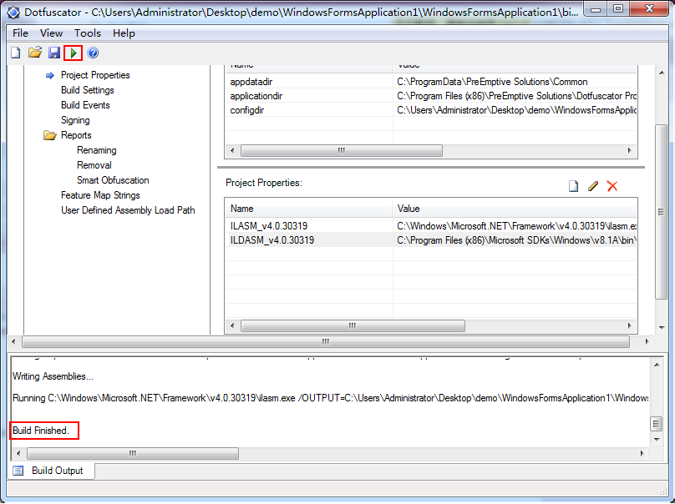The height and width of the screenshot is (504, 675).
Task: Click the Running ilasm.exe output line
Action: 330,398
